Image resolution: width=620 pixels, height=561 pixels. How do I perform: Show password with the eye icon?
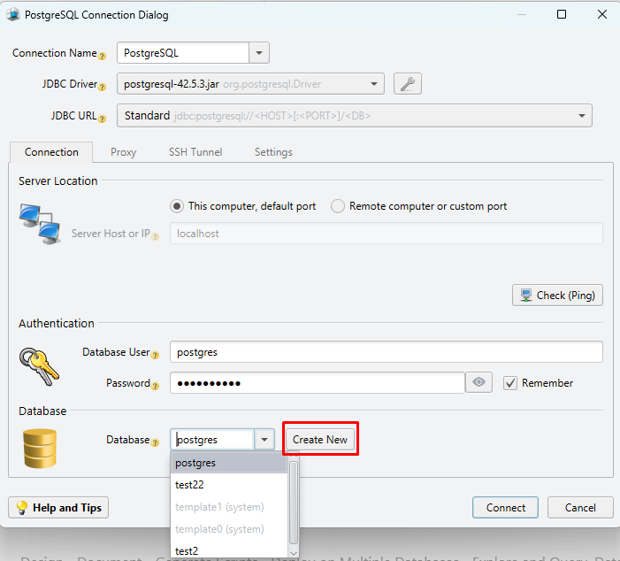click(478, 382)
